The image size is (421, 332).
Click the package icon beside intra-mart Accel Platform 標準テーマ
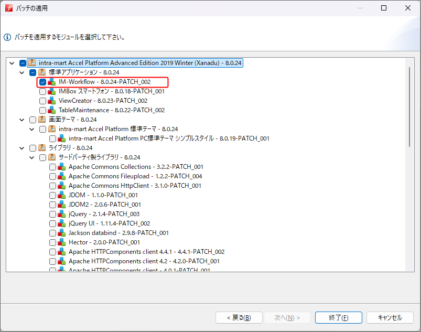pos(52,129)
